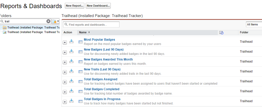This screenshot has width=262, height=107.
Task: Open the New Badges Awarded This Month report
Action: 108,59
